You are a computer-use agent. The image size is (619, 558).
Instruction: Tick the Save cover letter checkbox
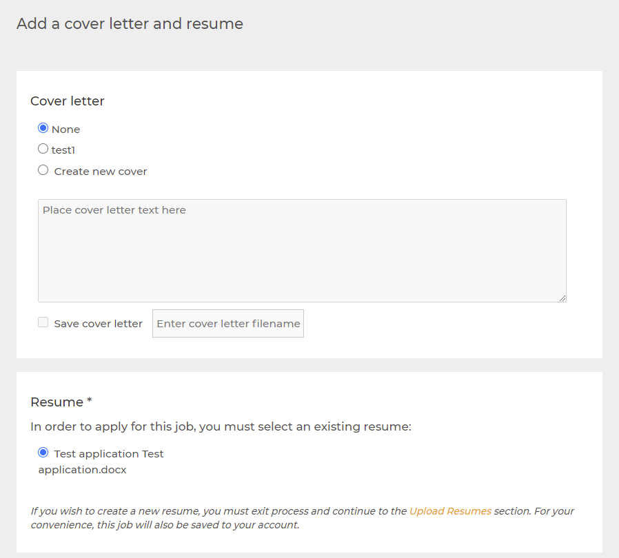[43, 322]
